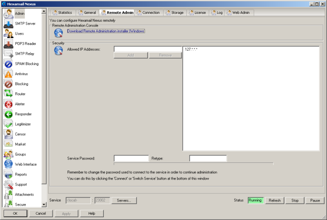Click Download Remote Administration installer link
The height and width of the screenshot is (220, 327).
(x=106, y=31)
